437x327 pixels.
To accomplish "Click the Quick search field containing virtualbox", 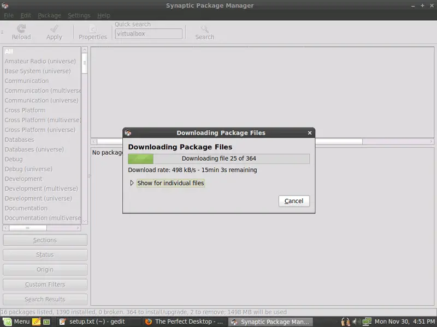I will pos(149,34).
